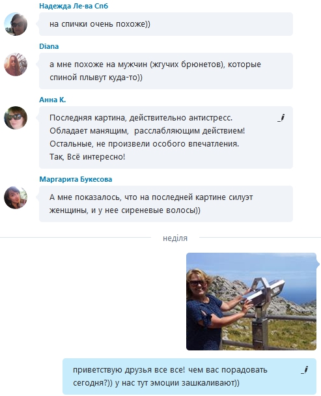
Task: Click the Diana sender name
Action: 49,46
